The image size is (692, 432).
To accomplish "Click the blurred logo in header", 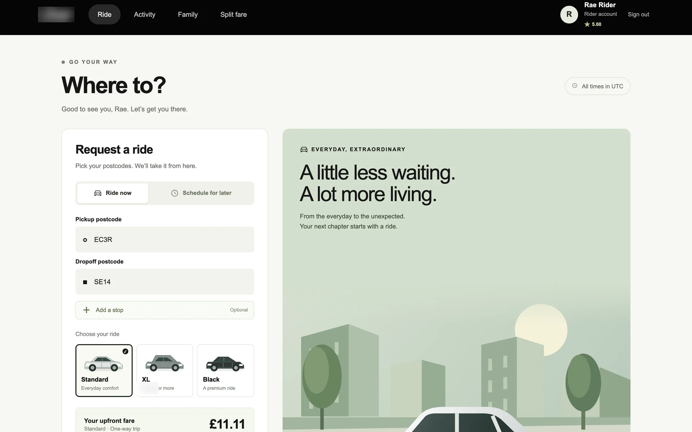I will tap(56, 14).
